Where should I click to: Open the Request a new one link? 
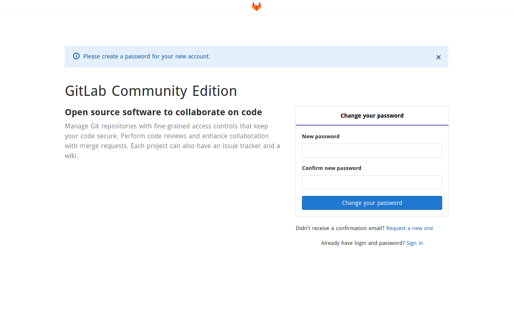point(409,228)
